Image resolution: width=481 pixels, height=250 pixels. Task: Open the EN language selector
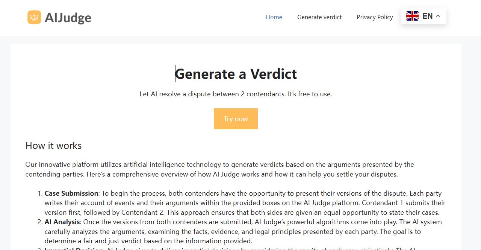(427, 16)
